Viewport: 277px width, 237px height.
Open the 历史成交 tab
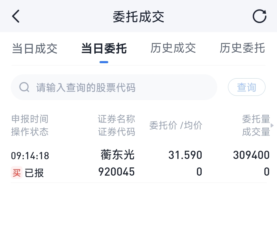coord(173,49)
